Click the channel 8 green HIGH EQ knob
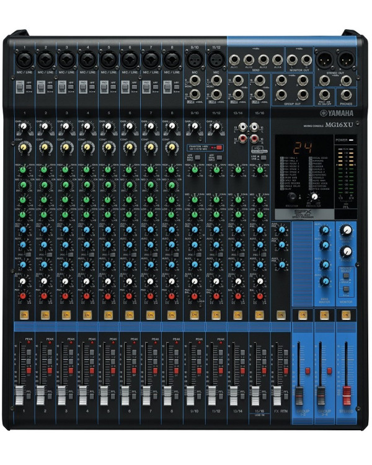The width and height of the screenshot is (372, 465). [x=171, y=170]
